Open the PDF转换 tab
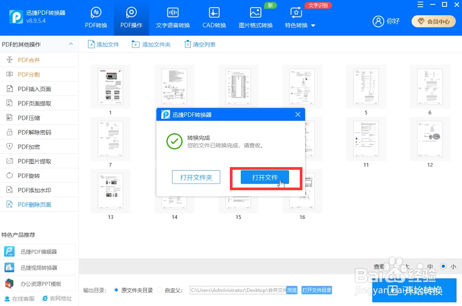The height and width of the screenshot is (306, 462). 96,18
